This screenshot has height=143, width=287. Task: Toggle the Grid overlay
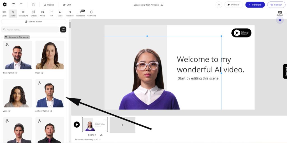pyautogui.click(x=67, y=5)
